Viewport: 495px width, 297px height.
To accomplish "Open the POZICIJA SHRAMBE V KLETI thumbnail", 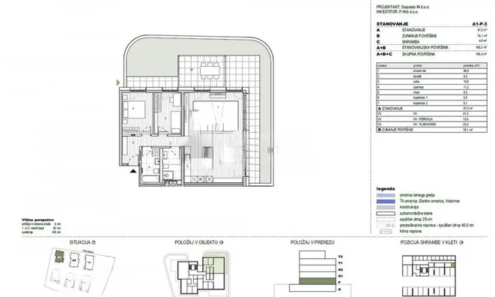I will tap(428, 275).
